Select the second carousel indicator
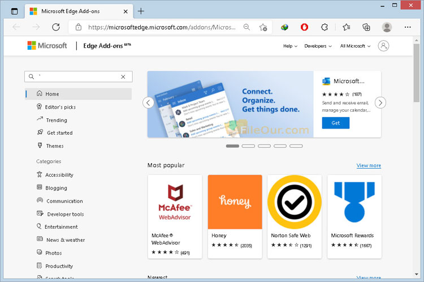The width and height of the screenshot is (424, 282). pyautogui.click(x=248, y=146)
